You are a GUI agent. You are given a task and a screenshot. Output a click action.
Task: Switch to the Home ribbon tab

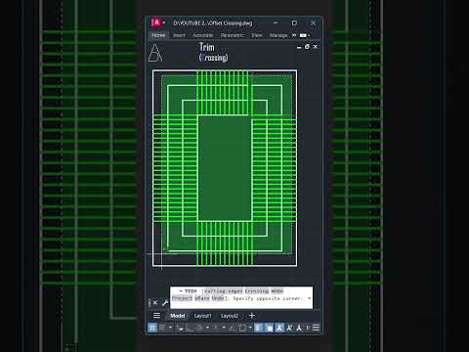click(x=158, y=35)
